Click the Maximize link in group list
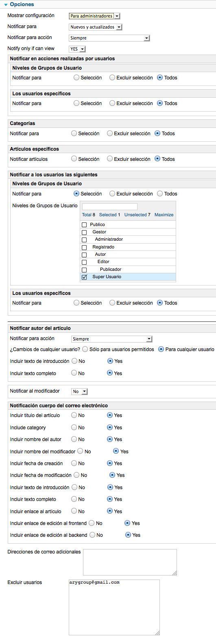This screenshot has width=216, height=637. (x=164, y=215)
